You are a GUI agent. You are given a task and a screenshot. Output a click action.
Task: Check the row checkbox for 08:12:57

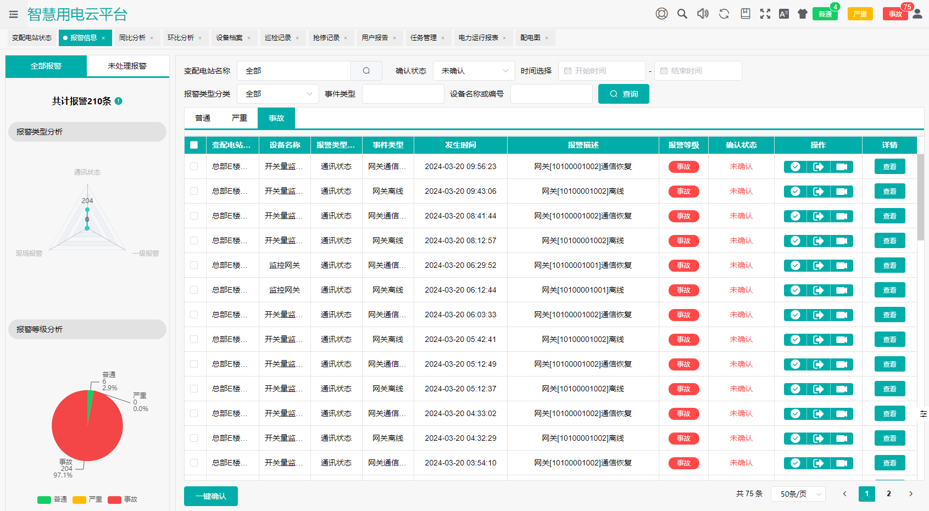194,240
